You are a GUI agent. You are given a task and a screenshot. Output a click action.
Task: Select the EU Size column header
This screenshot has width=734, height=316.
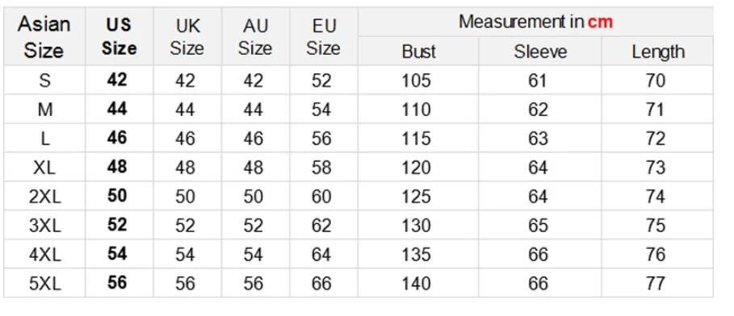(324, 36)
